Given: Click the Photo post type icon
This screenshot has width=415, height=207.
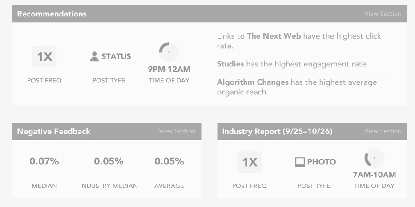Looking at the screenshot, I should pos(300,162).
